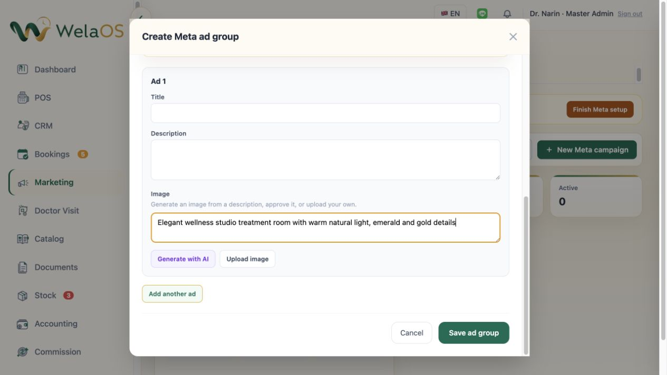Click the Active count card

point(596,196)
